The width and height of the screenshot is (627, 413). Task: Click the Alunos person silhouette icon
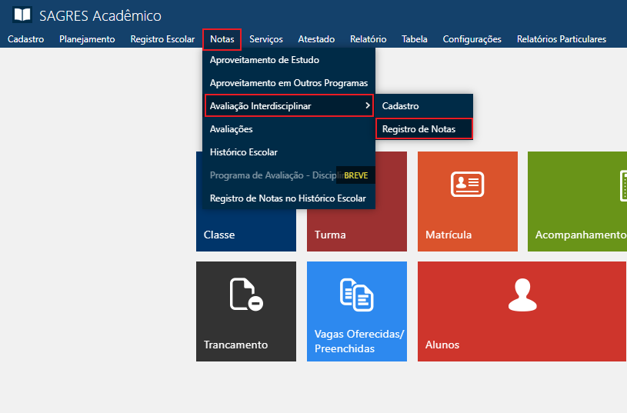click(522, 295)
